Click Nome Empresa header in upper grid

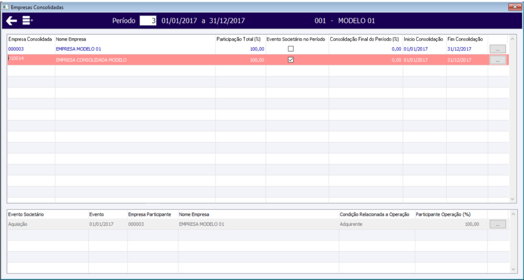point(71,39)
